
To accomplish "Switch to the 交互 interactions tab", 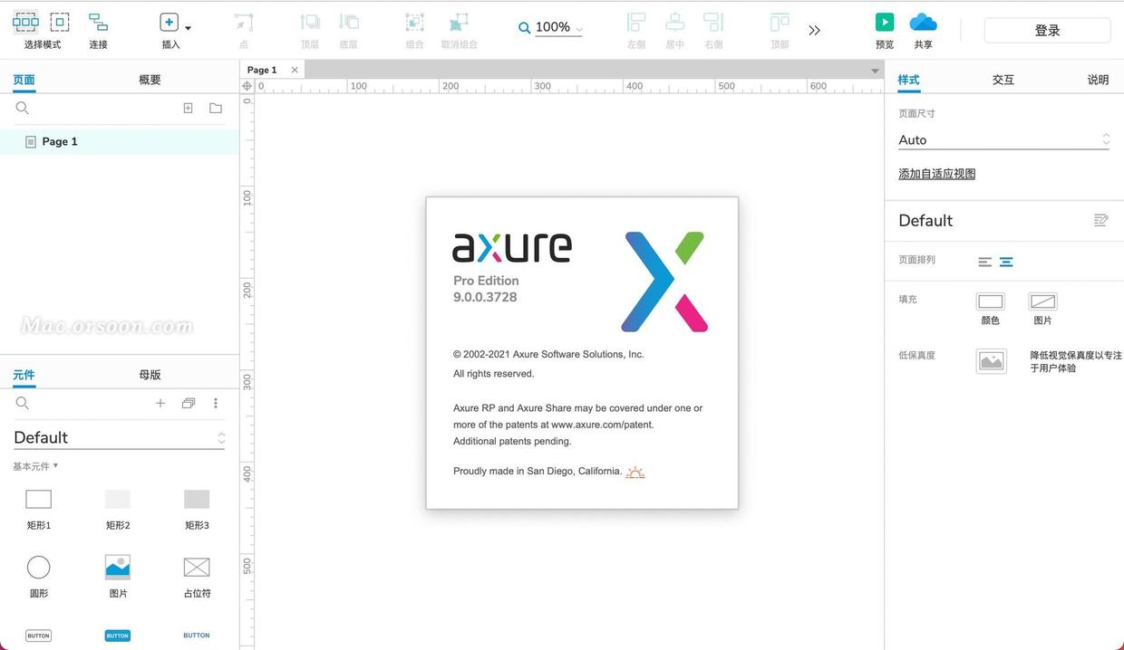I will click(1003, 80).
